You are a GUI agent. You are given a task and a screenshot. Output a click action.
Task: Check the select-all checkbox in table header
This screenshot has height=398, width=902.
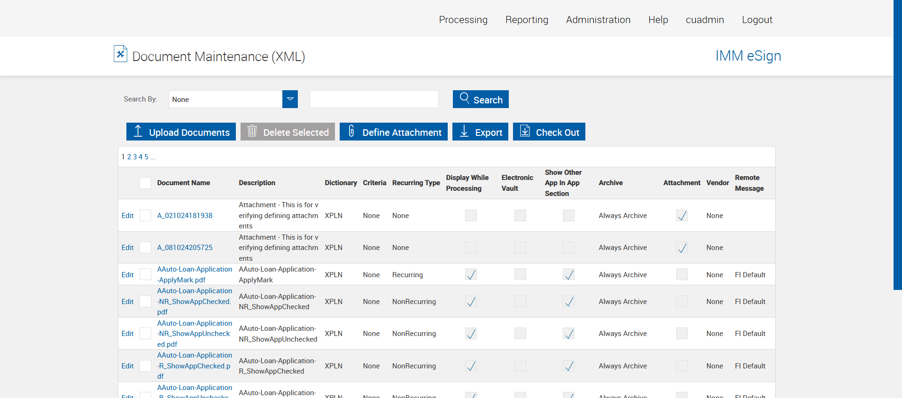[x=146, y=183]
